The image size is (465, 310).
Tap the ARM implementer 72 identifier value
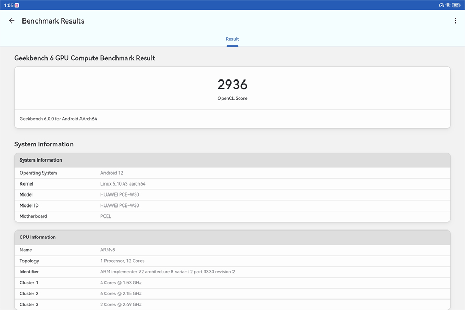click(168, 272)
